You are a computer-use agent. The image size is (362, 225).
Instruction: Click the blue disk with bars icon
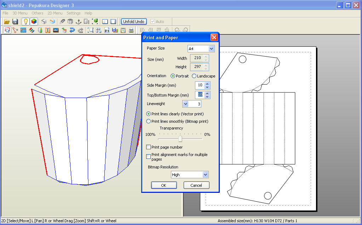[x=115, y=30]
